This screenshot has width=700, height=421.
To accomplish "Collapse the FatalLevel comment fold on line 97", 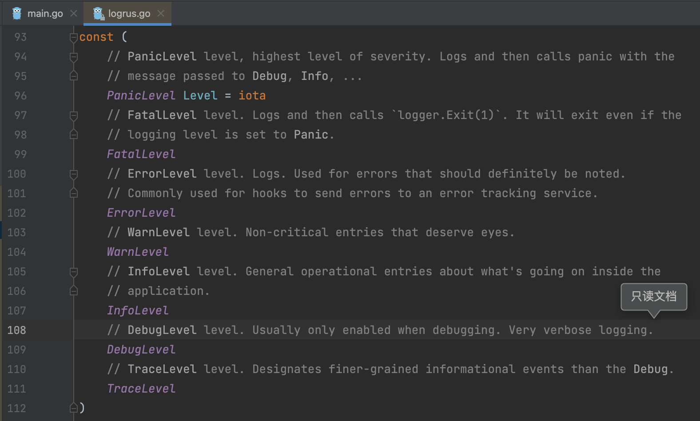I will (x=74, y=115).
